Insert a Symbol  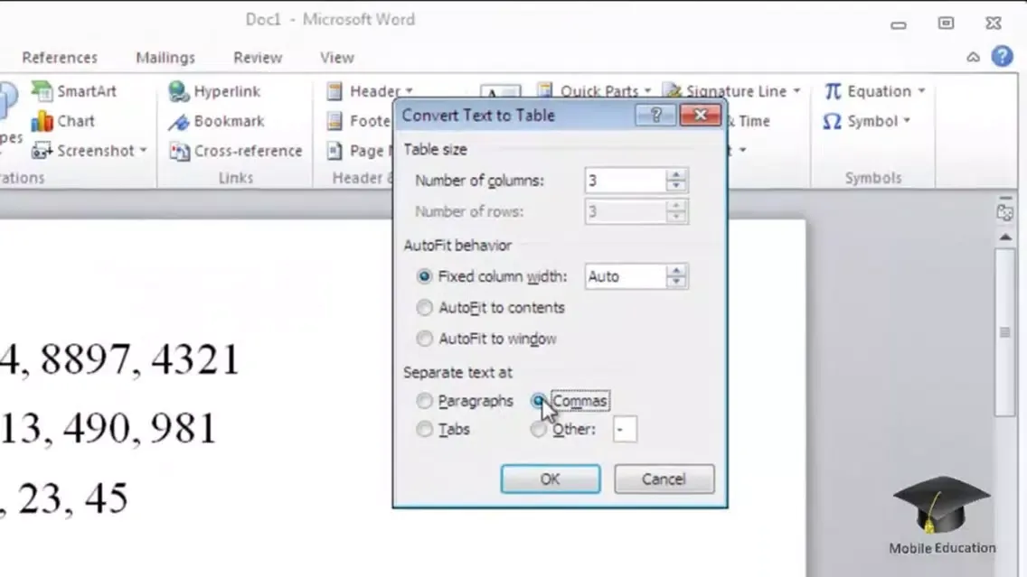[866, 121]
